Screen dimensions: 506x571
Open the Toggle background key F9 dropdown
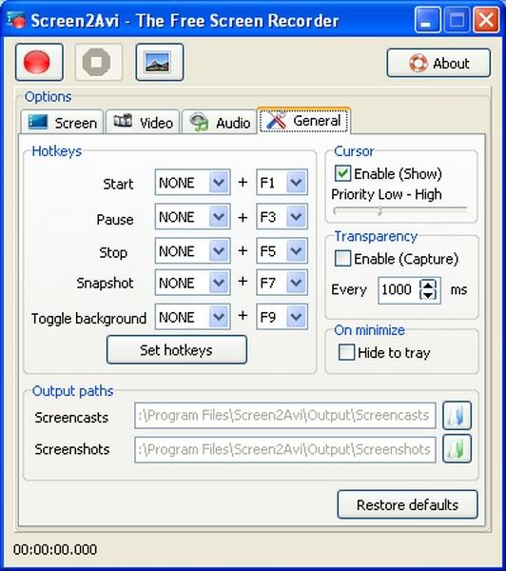pyautogui.click(x=282, y=317)
